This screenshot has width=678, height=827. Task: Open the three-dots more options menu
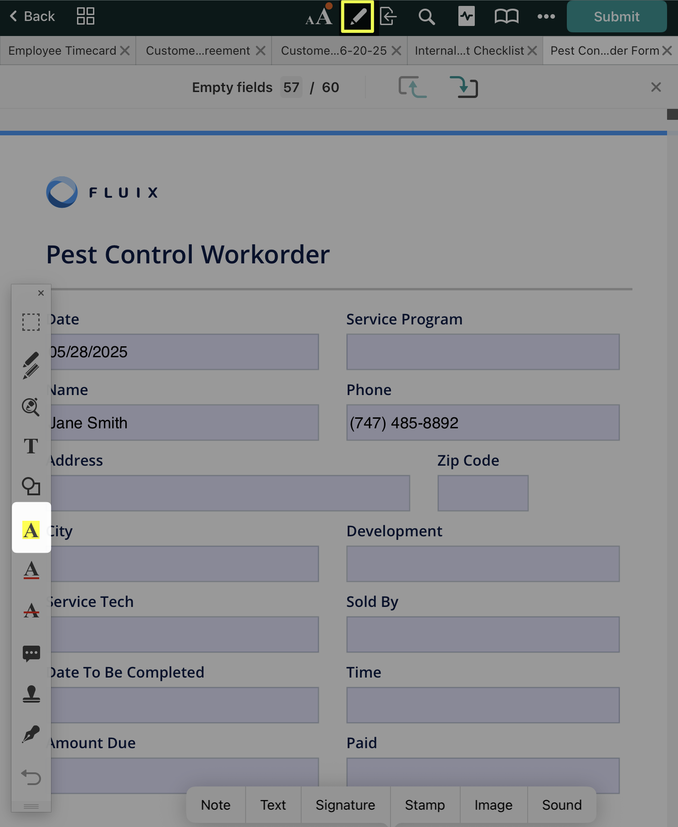(x=545, y=17)
